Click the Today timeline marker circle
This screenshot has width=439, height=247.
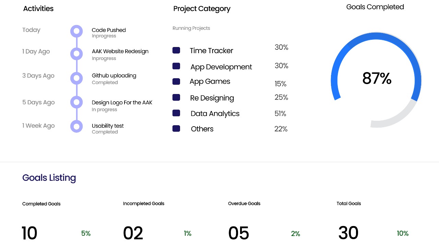[76, 31]
